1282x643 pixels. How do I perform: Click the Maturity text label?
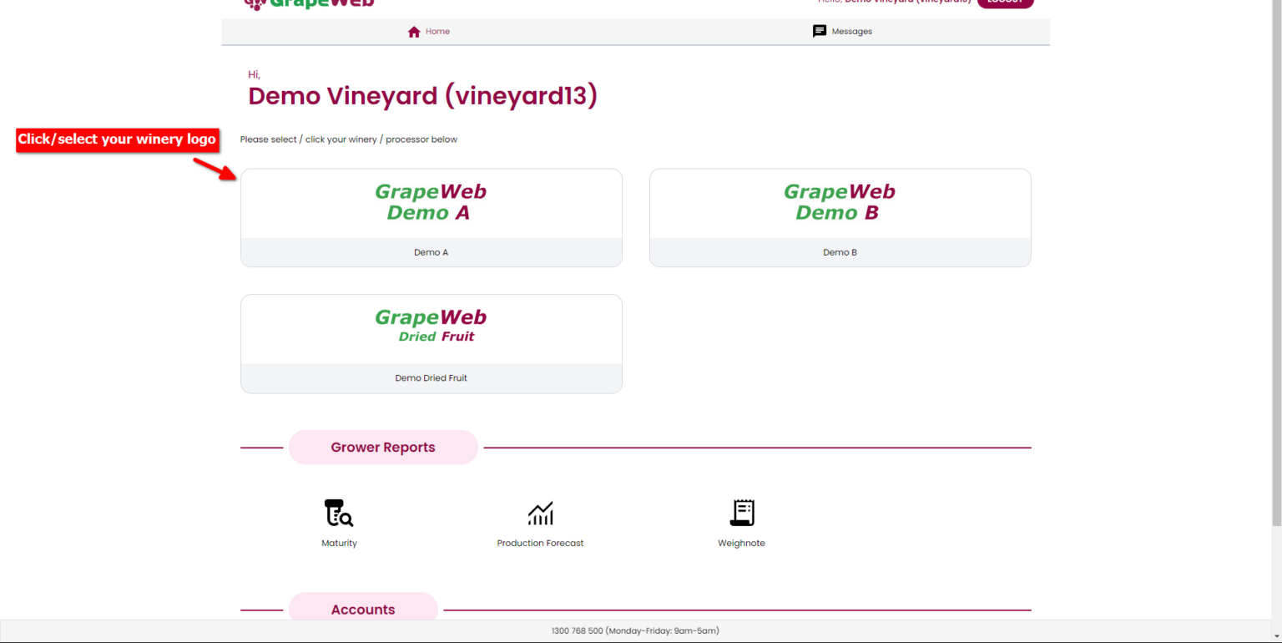click(339, 543)
